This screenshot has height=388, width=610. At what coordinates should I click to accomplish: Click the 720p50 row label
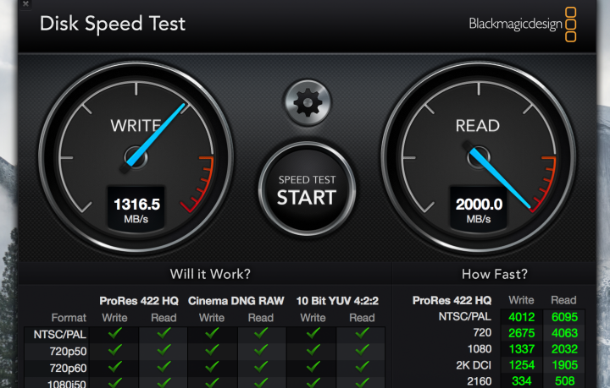68,351
